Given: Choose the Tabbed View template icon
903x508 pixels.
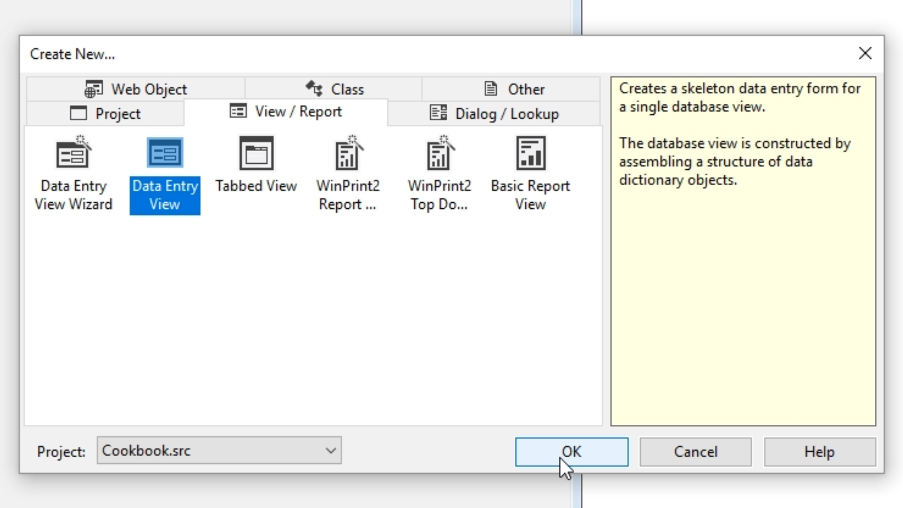Looking at the screenshot, I should click(x=256, y=153).
